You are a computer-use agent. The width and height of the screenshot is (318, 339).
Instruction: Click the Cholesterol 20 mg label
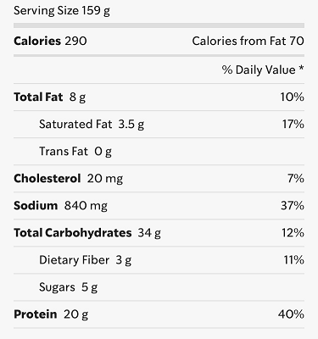(x=68, y=179)
